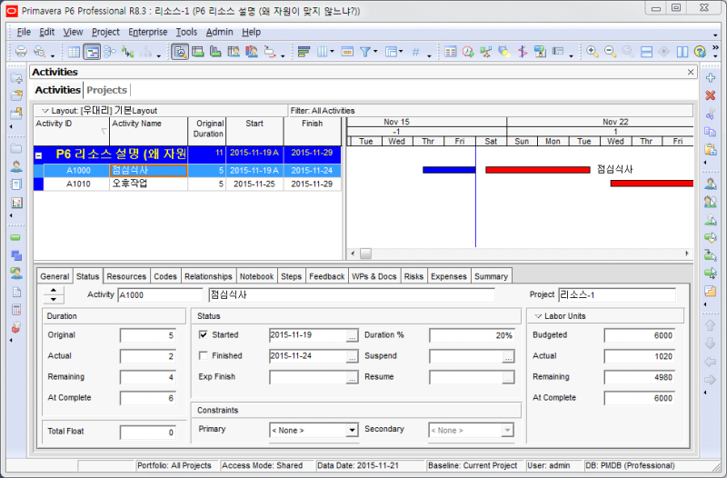Screen dimensions: 727x478
Task: Switch to Activity Network view
Action: pos(109,52)
